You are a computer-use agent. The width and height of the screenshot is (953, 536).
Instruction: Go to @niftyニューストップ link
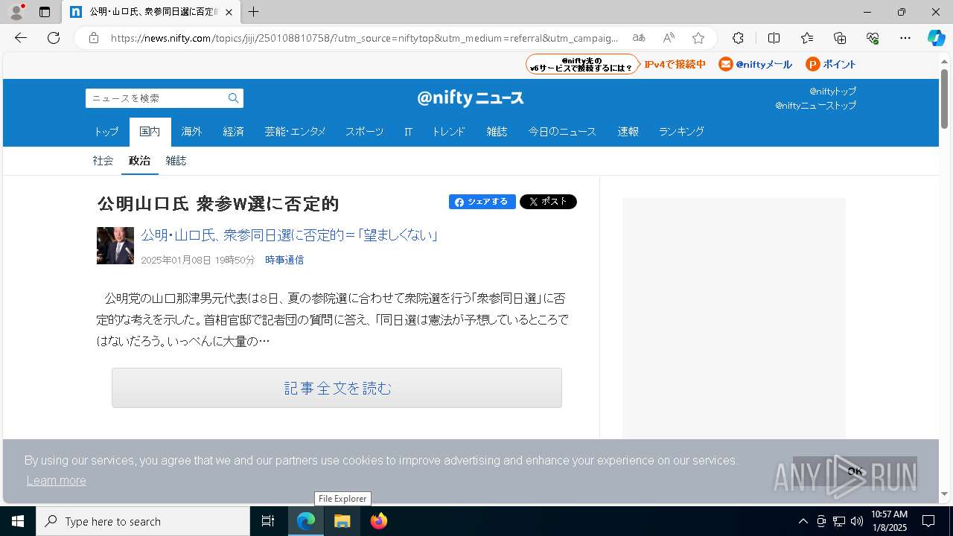coord(815,106)
